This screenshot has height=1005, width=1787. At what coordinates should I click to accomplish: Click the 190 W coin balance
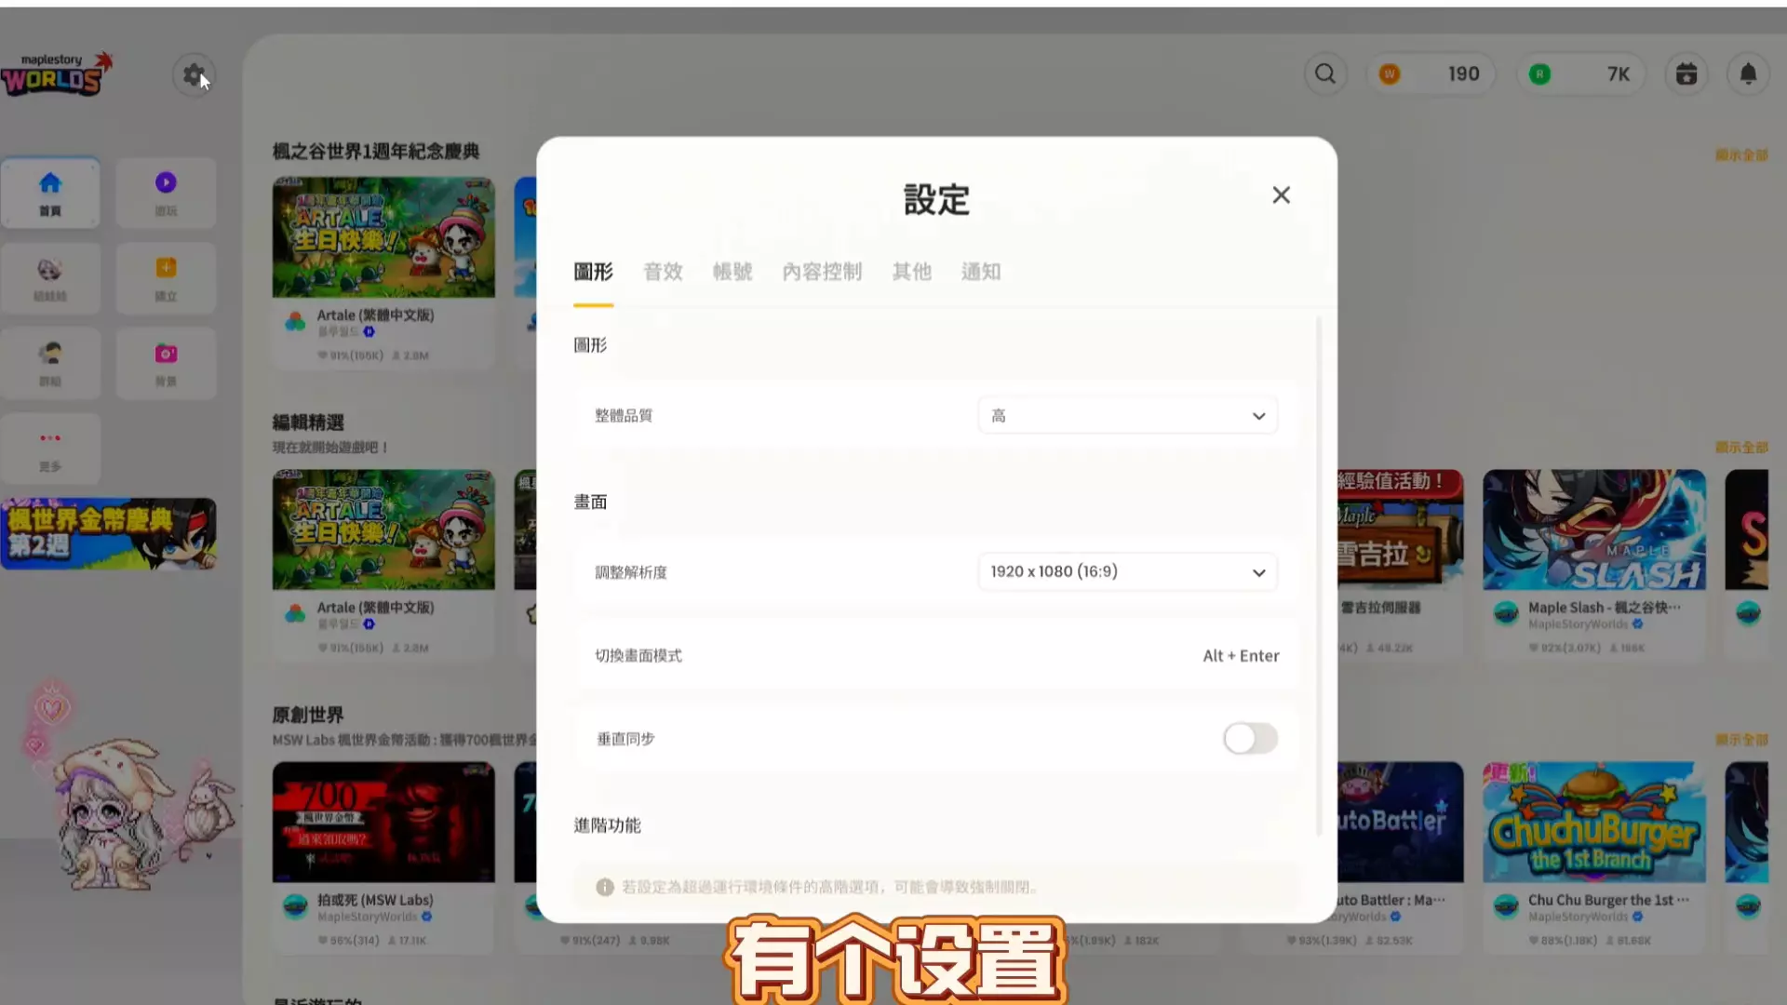click(x=1431, y=74)
